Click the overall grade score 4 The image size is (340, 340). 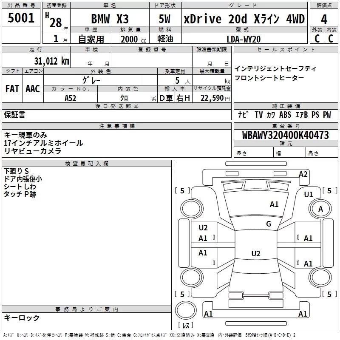(324, 19)
